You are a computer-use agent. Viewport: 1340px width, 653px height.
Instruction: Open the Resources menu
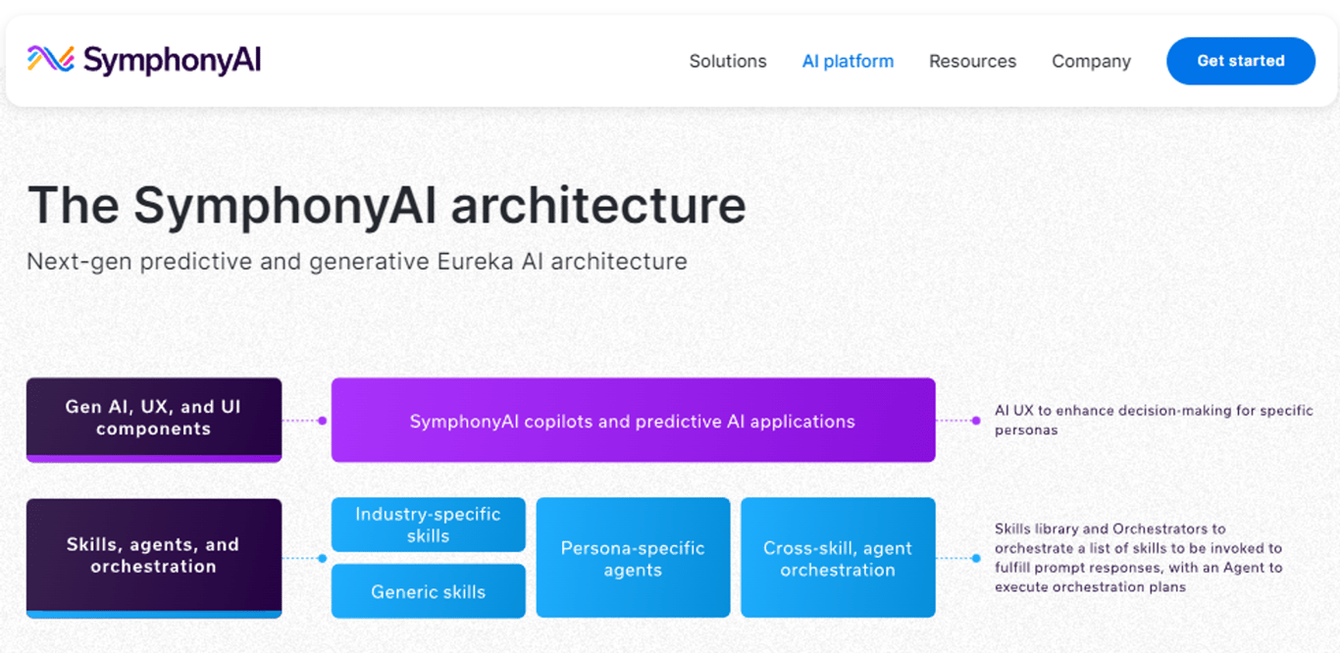[x=972, y=61]
